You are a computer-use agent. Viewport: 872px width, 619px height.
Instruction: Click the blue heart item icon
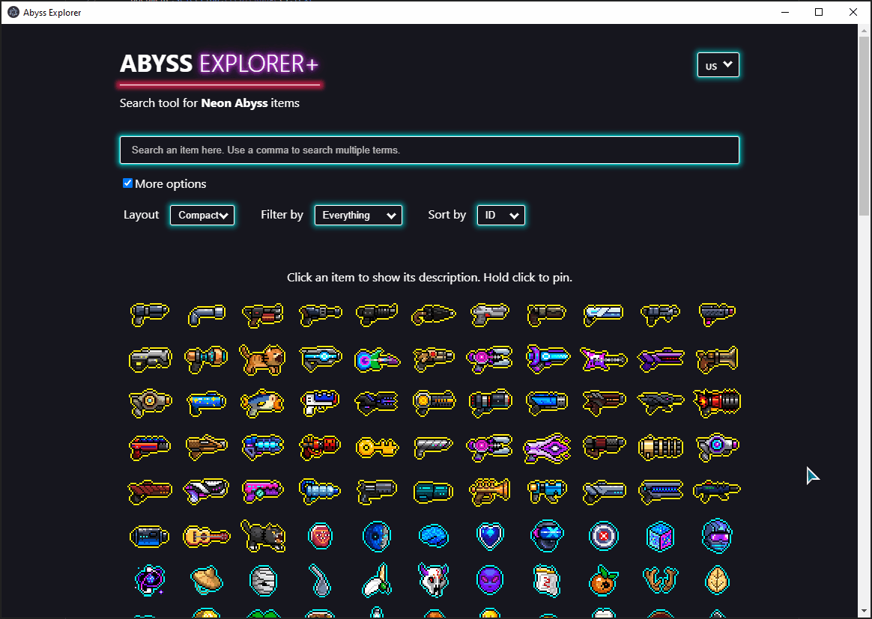[490, 536]
